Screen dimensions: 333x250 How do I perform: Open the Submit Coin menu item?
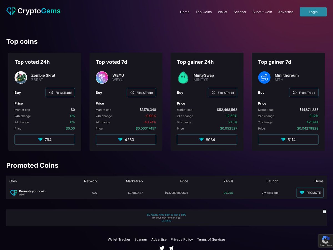click(x=262, y=12)
